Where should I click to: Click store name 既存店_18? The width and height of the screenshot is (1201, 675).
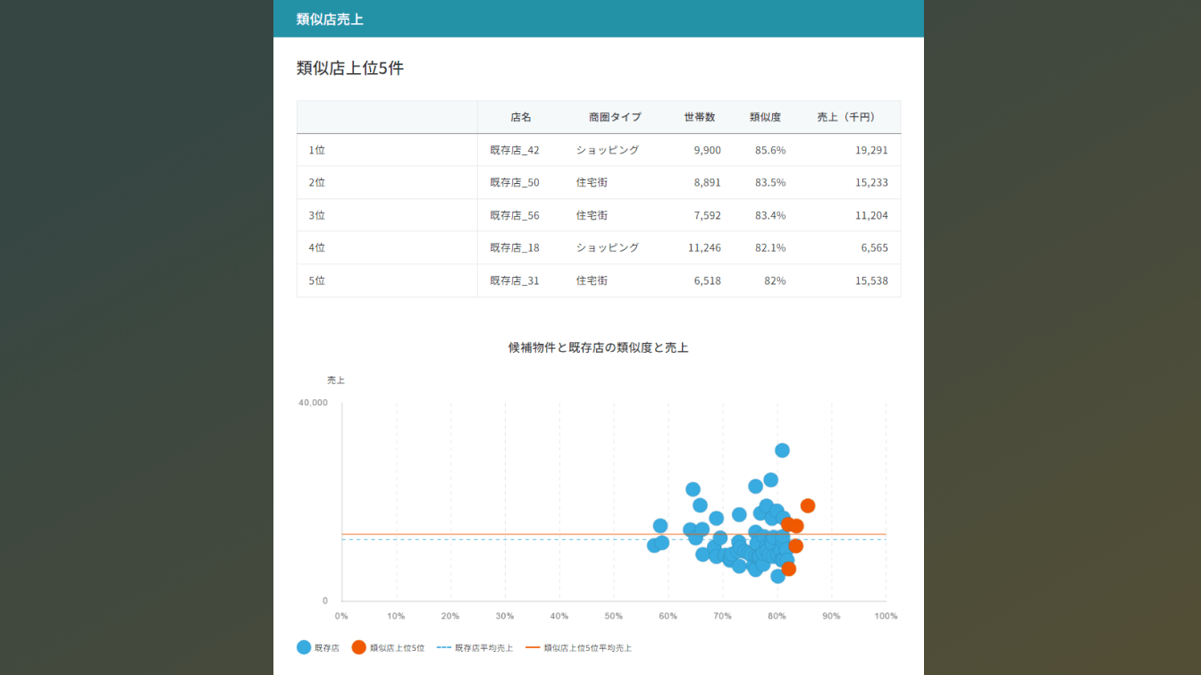[x=515, y=247]
